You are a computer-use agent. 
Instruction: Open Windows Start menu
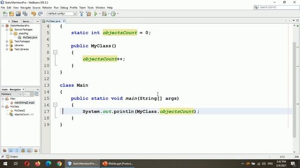coord(5,164)
